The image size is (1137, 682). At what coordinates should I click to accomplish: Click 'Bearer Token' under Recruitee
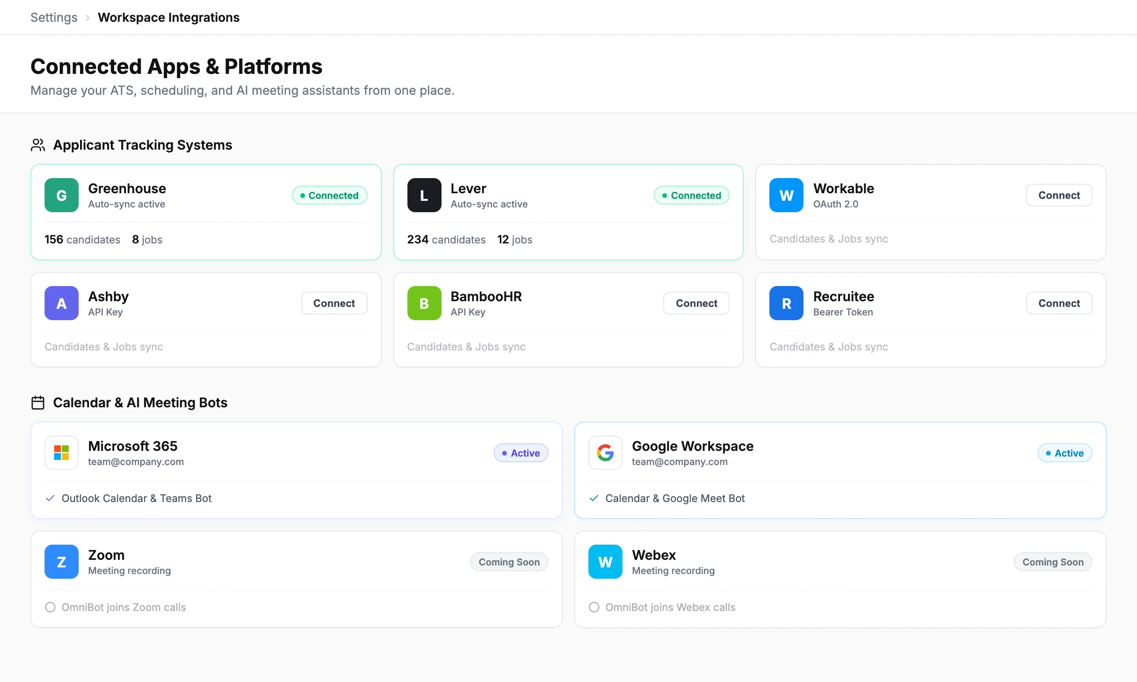point(843,312)
